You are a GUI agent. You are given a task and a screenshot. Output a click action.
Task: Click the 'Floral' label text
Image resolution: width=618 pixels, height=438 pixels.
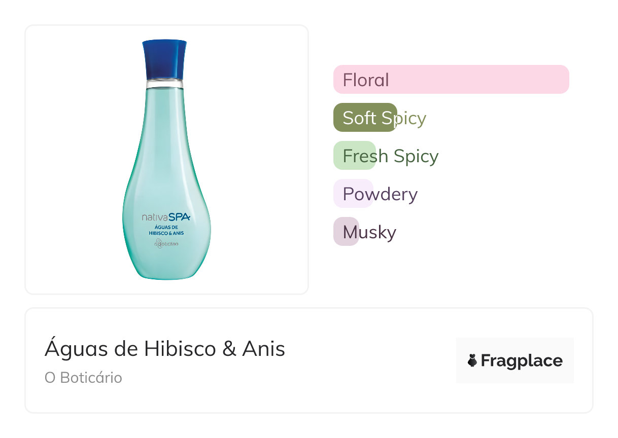point(366,80)
